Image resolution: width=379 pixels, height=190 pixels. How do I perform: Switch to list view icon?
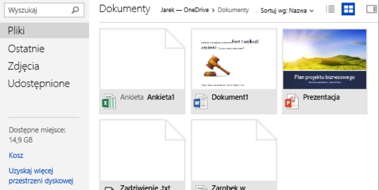[330, 9]
